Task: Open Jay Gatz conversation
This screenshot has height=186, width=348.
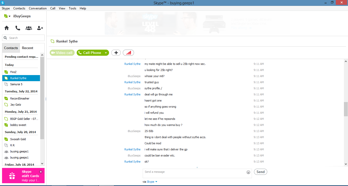Action: (x=21, y=105)
